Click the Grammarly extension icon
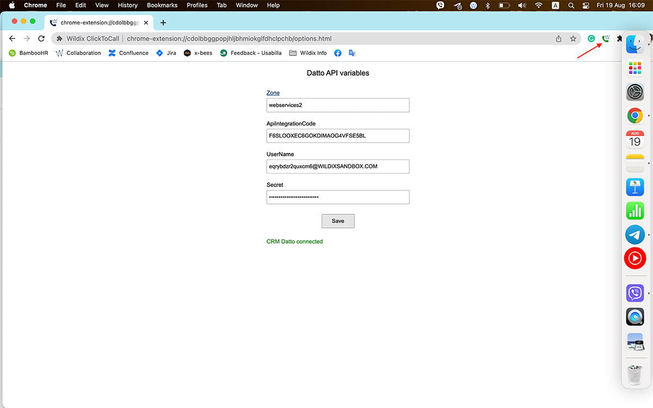The height and width of the screenshot is (408, 653). [x=591, y=39]
